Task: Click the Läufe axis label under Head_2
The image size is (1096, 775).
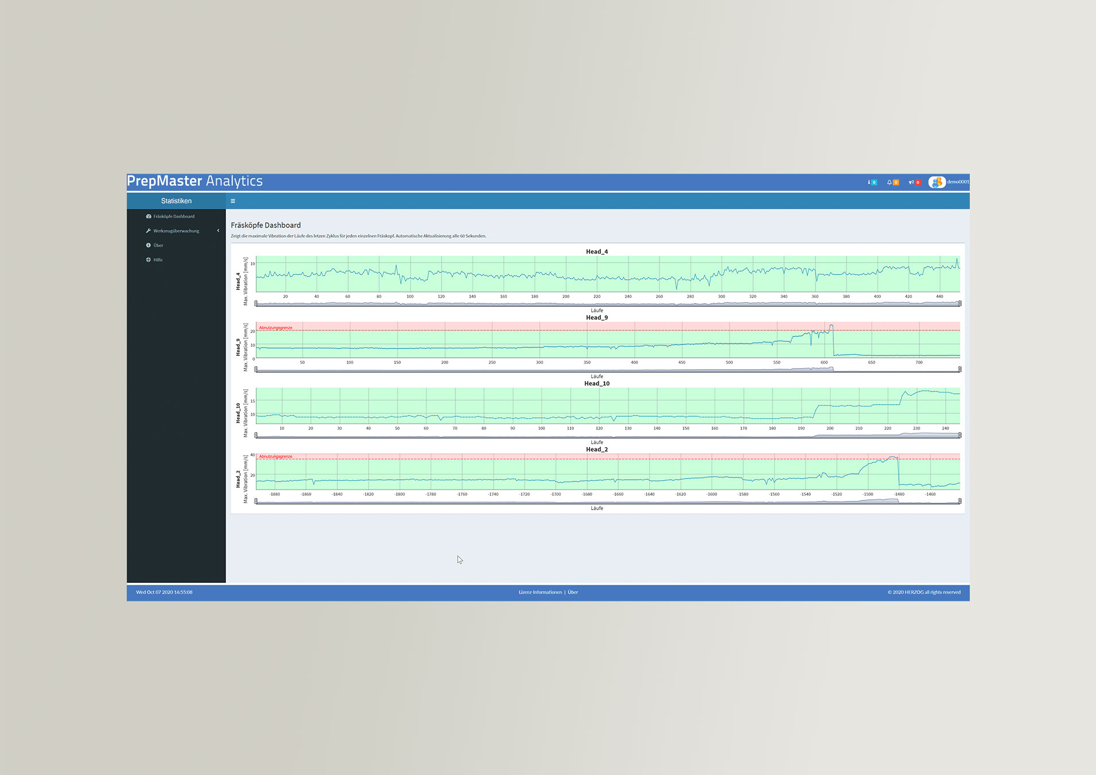Action: pyautogui.click(x=596, y=508)
